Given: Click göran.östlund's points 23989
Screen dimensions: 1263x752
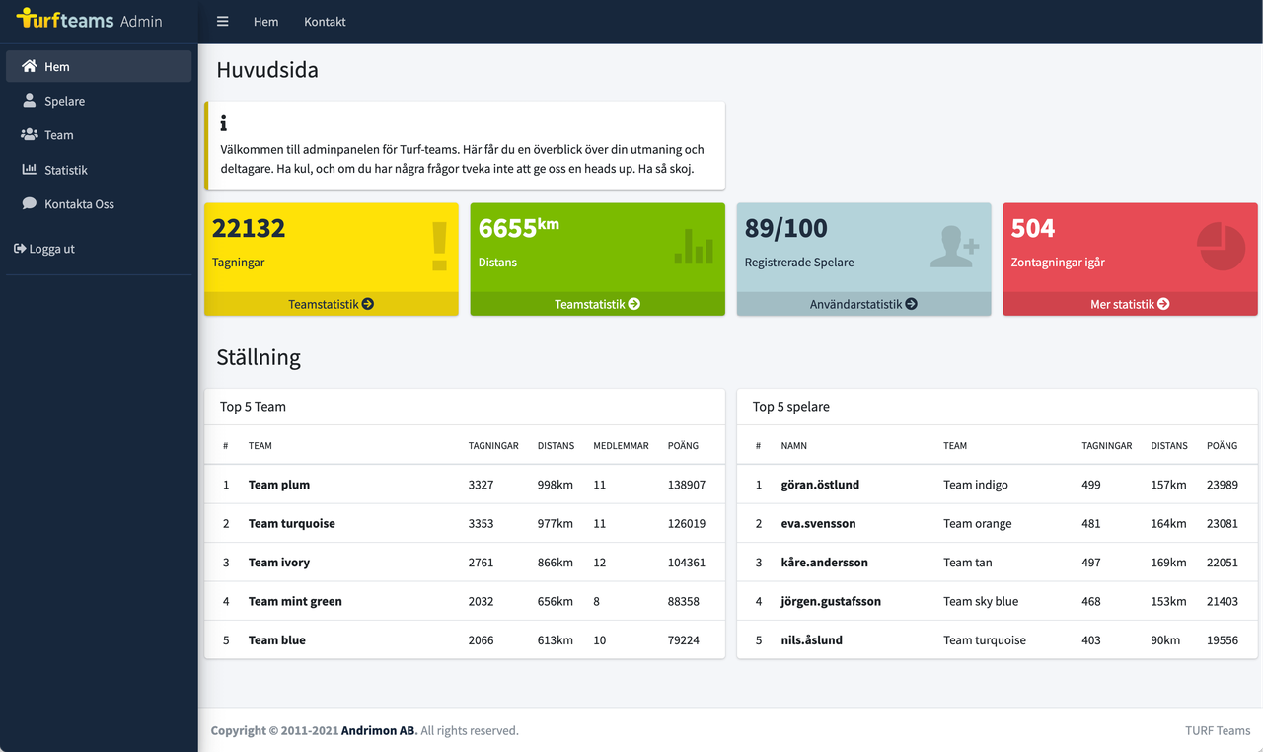Looking at the screenshot, I should pos(1223,485).
